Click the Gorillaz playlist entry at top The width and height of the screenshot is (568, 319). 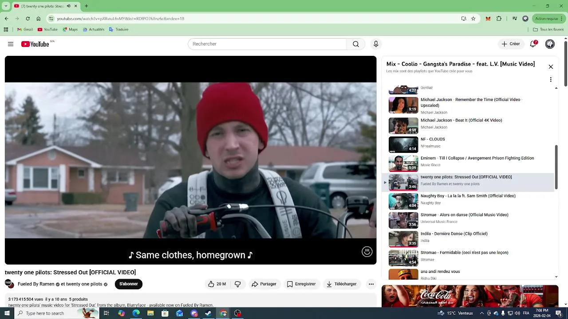click(468, 90)
